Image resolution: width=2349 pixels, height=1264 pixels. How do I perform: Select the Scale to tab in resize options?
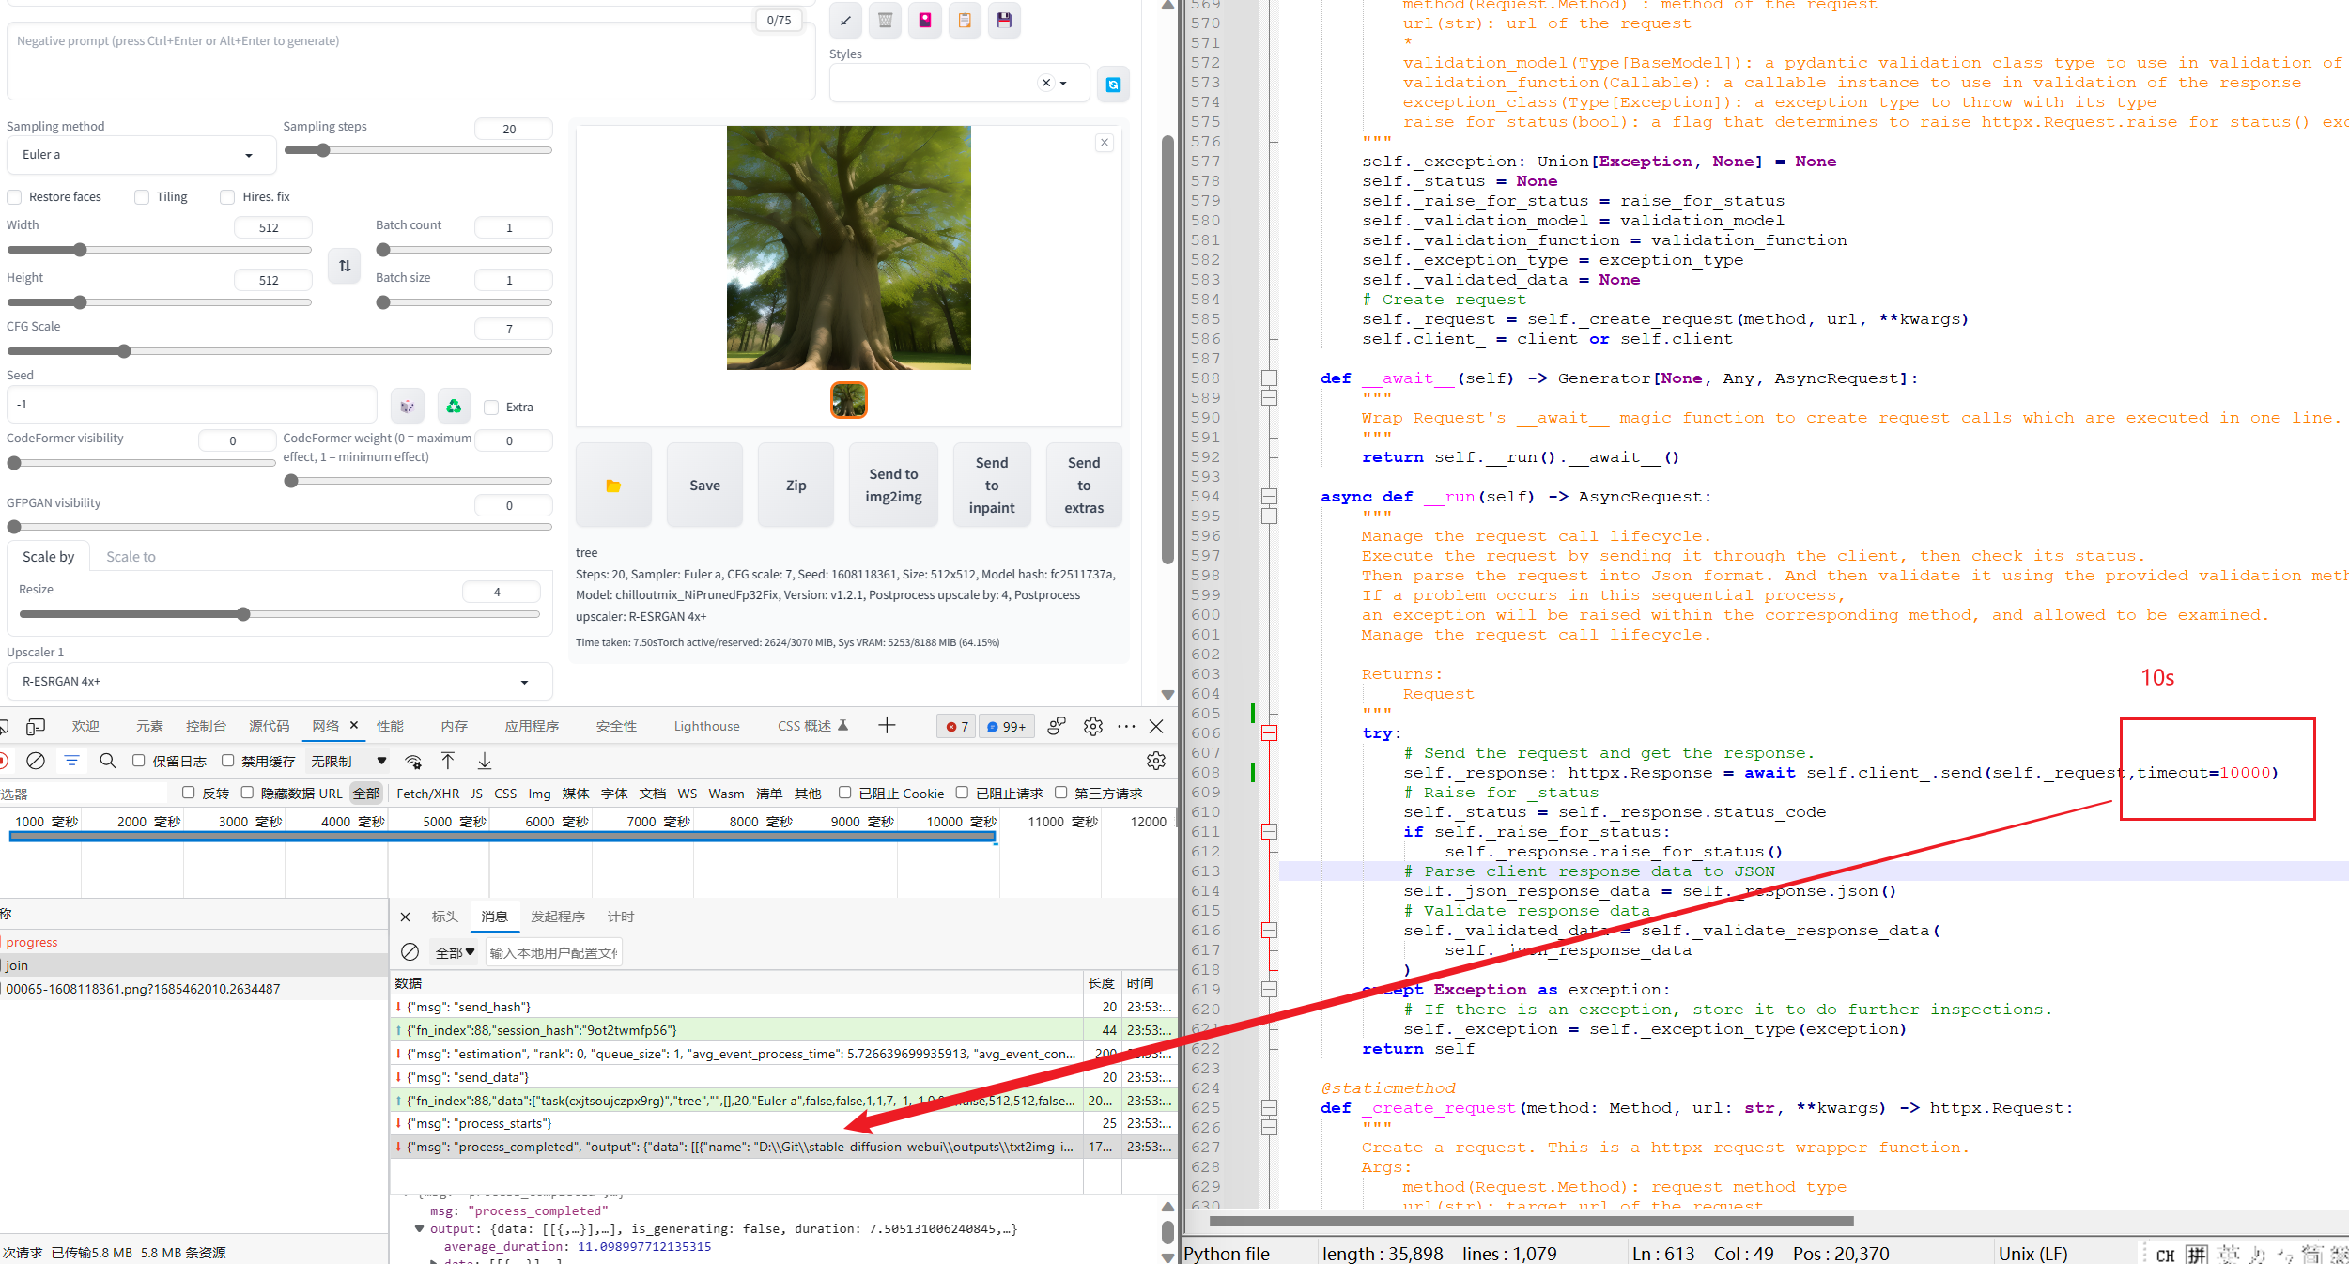click(x=131, y=556)
